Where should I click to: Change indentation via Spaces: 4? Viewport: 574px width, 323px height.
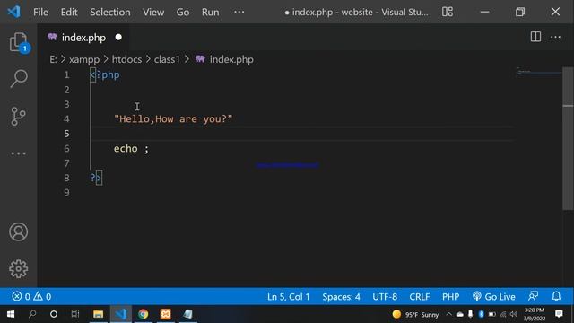tap(341, 296)
